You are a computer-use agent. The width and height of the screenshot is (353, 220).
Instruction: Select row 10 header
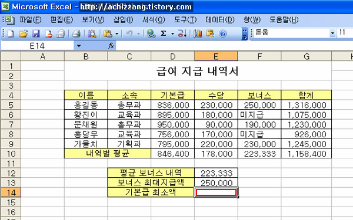point(11,154)
